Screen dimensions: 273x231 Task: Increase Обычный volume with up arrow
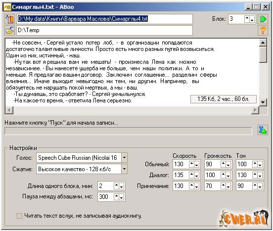(224, 164)
